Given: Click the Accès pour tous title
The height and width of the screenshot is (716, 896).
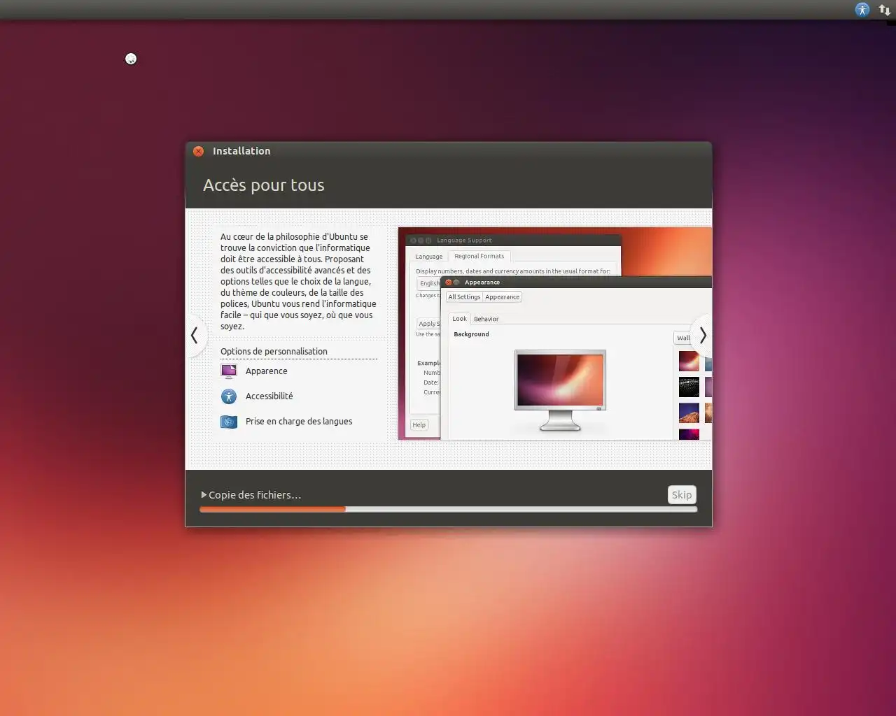Looking at the screenshot, I should point(264,185).
